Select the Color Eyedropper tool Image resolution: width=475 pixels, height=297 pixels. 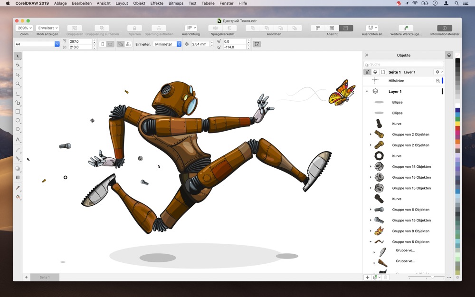[x=18, y=188]
